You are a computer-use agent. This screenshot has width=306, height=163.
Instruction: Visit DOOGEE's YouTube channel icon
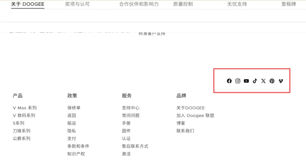246,81
